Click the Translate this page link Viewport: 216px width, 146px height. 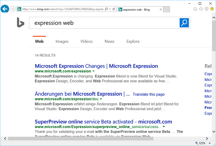point(149,94)
